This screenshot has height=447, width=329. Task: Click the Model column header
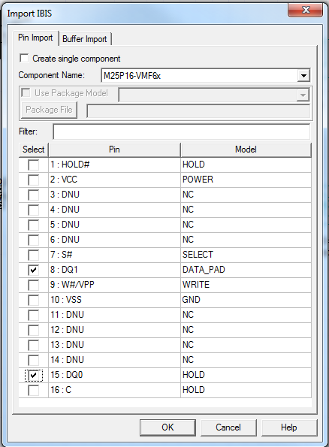pyautogui.click(x=246, y=150)
